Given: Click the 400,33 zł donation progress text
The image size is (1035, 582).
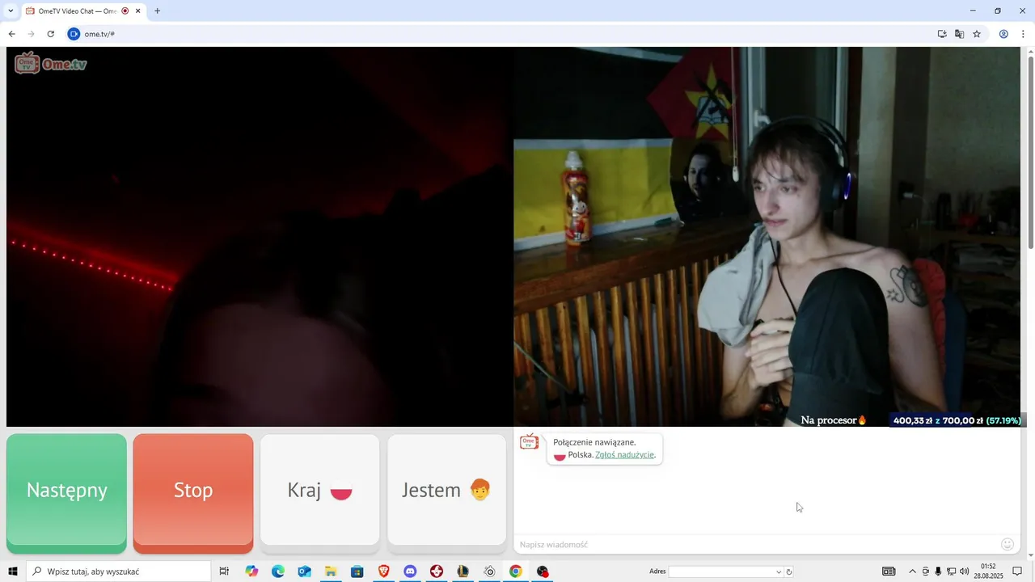Looking at the screenshot, I should pos(957,420).
